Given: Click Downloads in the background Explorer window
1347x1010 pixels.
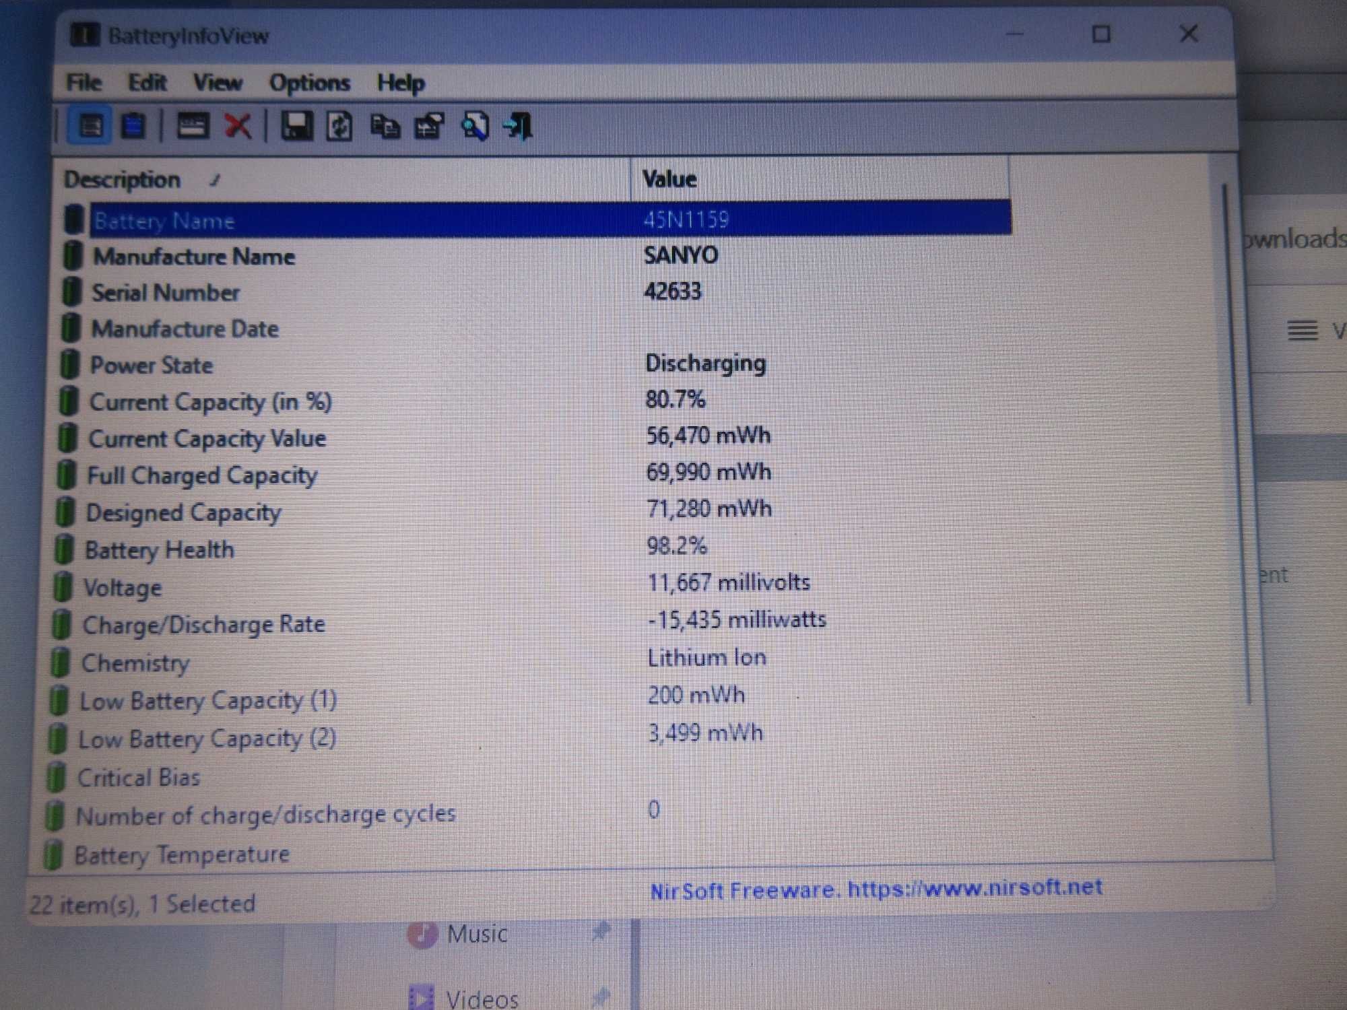Looking at the screenshot, I should (x=1295, y=238).
